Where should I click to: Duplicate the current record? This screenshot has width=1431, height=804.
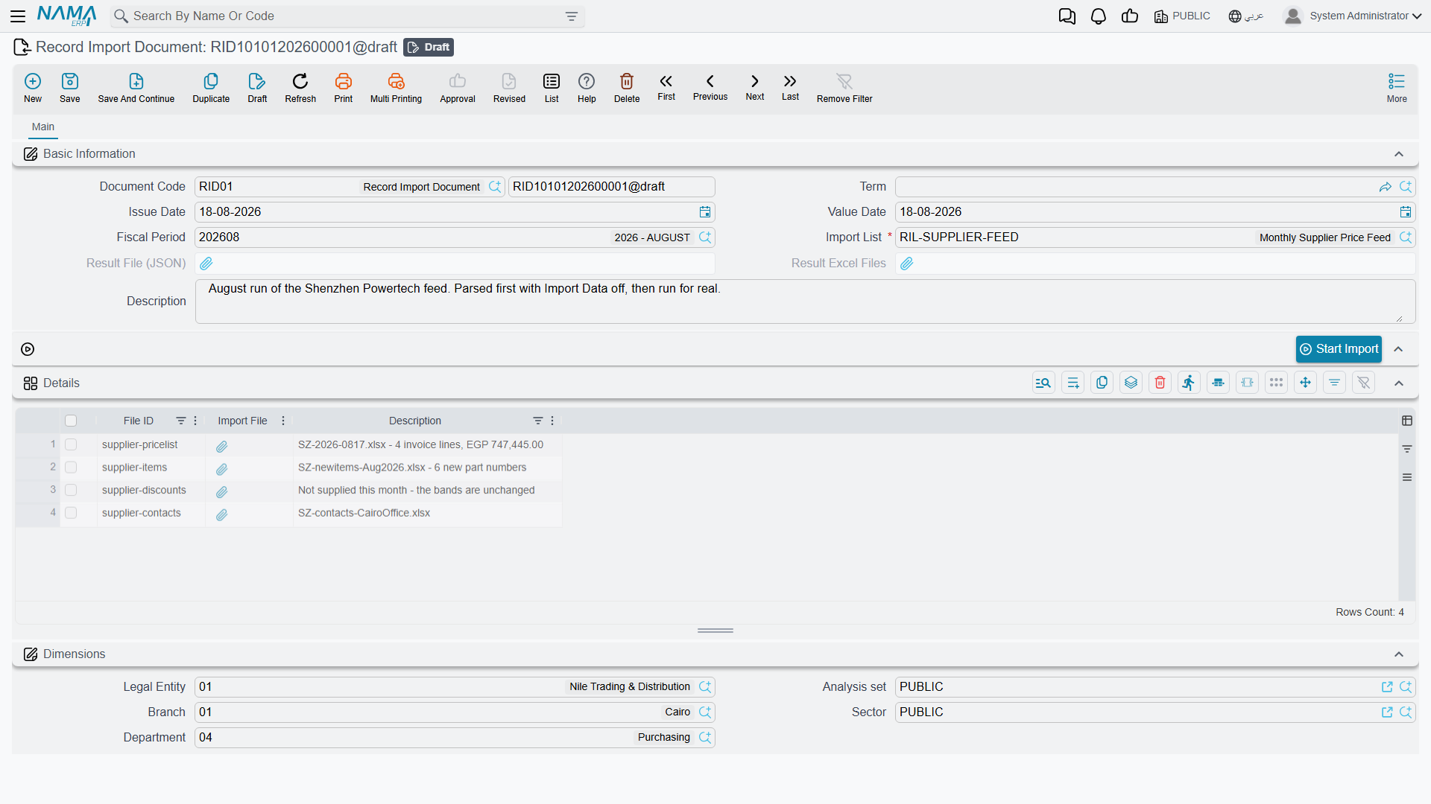point(211,88)
